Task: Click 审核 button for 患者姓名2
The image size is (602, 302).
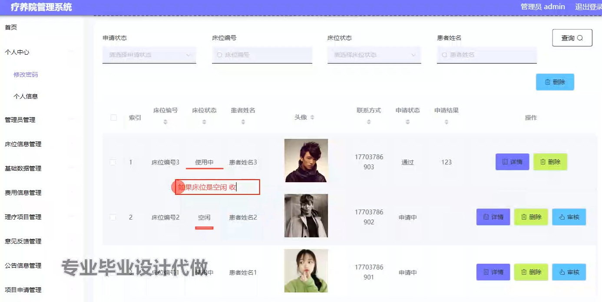Action: click(569, 217)
